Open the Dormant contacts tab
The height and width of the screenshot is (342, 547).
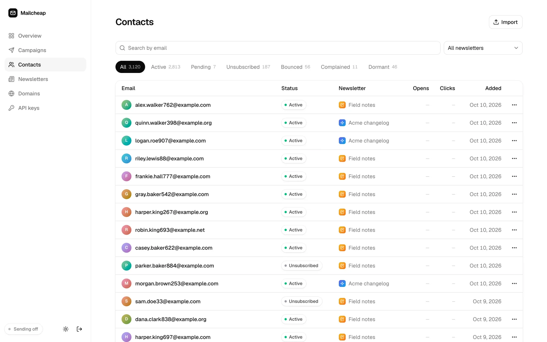pyautogui.click(x=383, y=67)
